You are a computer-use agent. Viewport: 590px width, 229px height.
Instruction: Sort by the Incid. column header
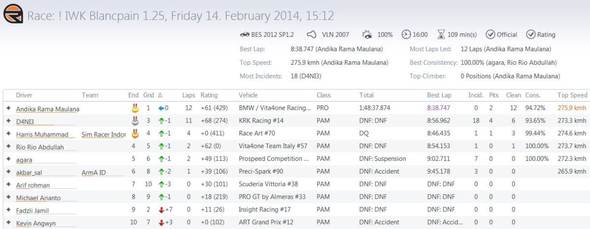point(476,95)
